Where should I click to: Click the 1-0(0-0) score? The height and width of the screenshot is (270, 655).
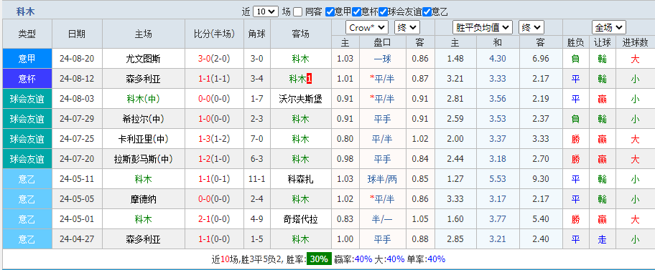click(x=214, y=119)
